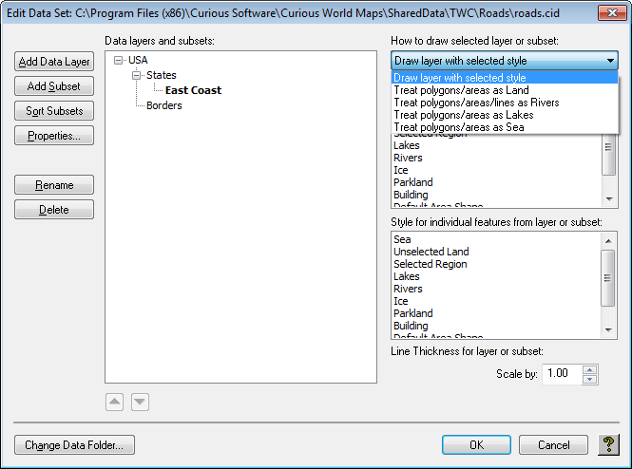Move layer down with the down arrow
This screenshot has width=632, height=469.
(140, 402)
